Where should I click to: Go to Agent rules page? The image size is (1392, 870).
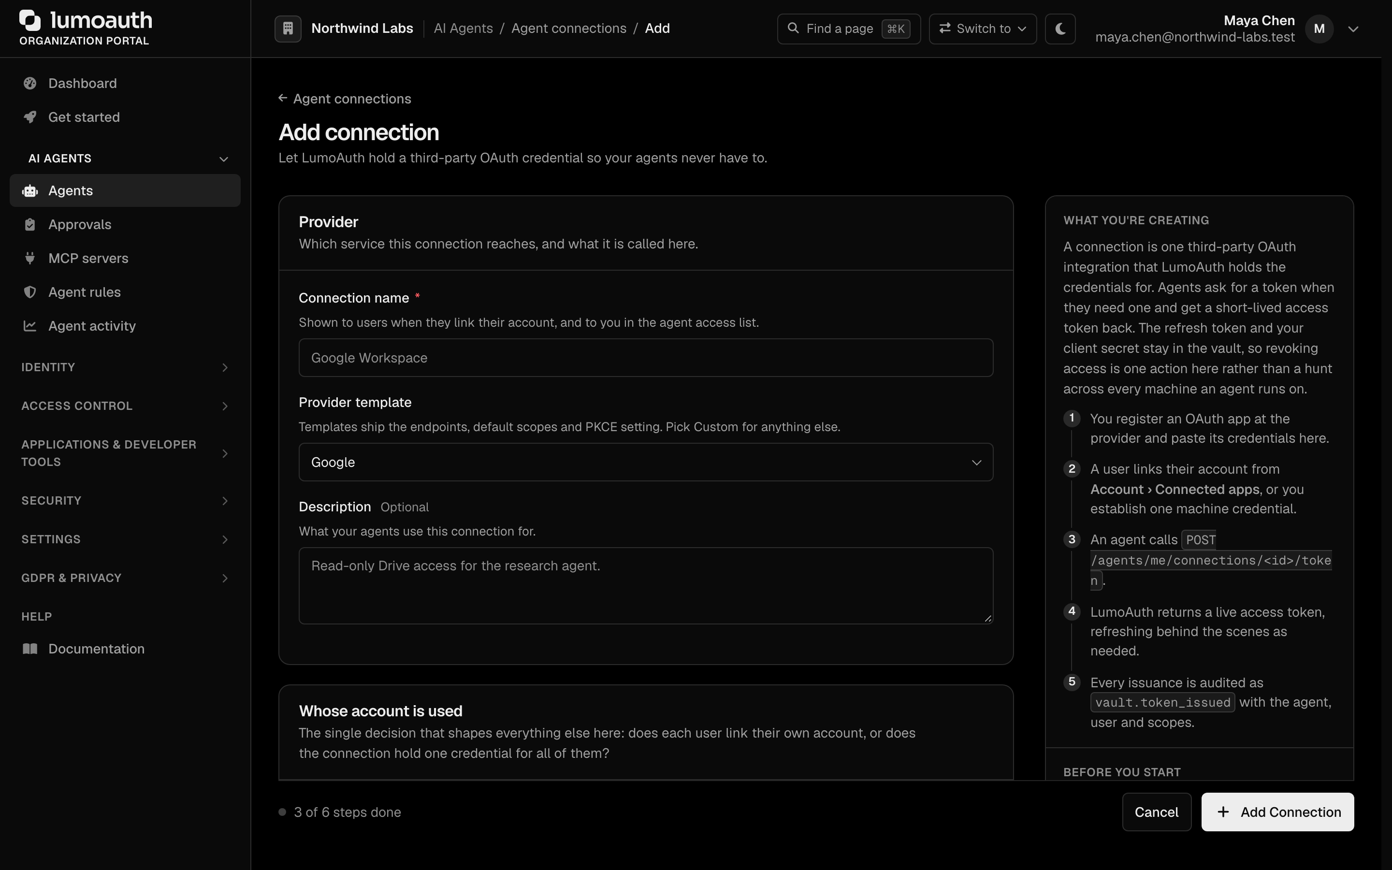[x=125, y=292]
